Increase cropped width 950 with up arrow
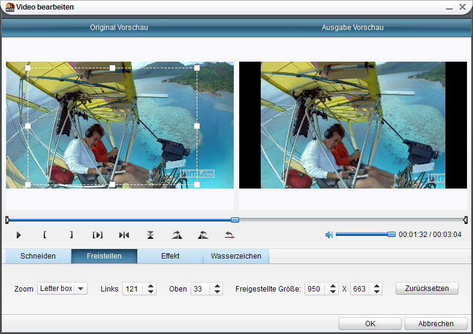This screenshot has height=334, width=473. click(333, 286)
